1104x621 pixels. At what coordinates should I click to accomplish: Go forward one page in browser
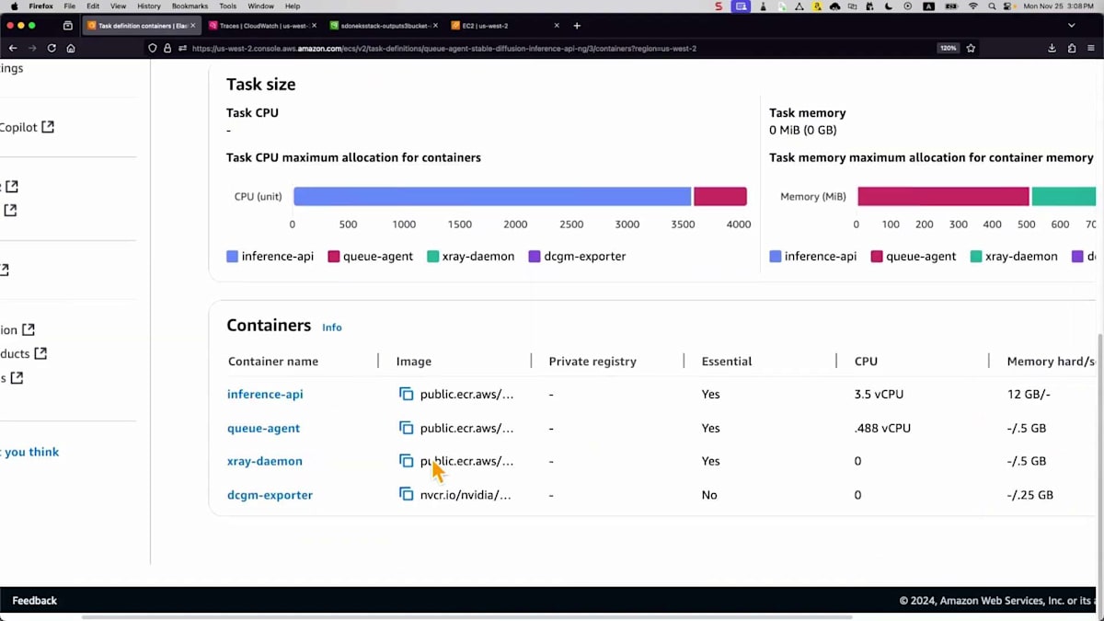[32, 48]
